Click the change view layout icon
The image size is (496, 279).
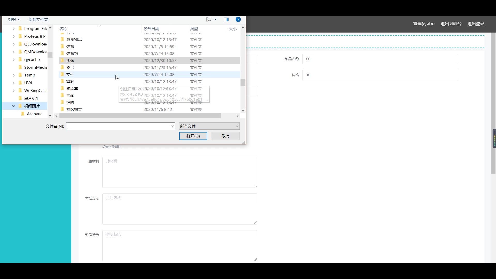click(209, 19)
